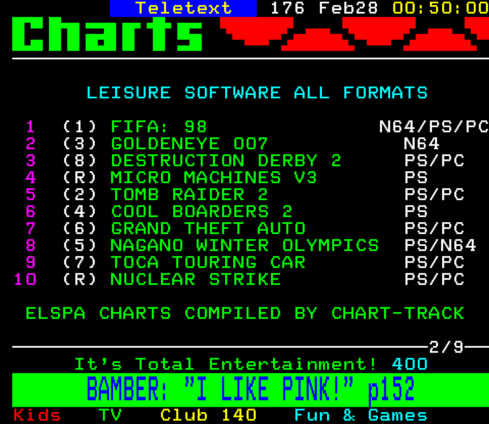This screenshot has width=489, height=424.
Task: Select the chart entry DESTRUCTION DERBY 2
Action: pos(226,161)
